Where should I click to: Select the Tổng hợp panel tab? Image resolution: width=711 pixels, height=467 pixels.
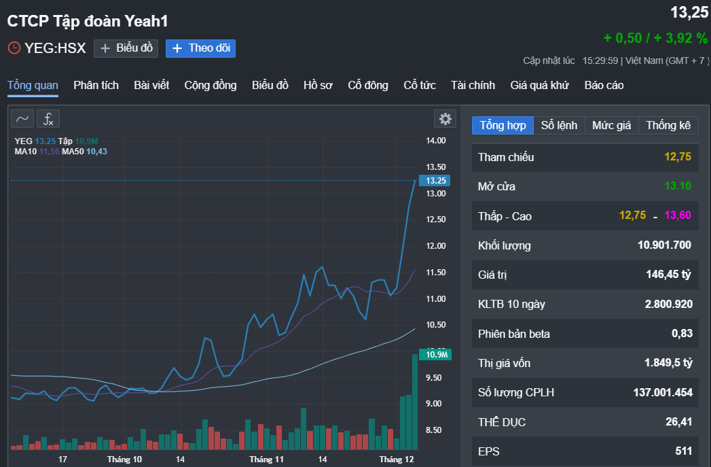pyautogui.click(x=503, y=125)
